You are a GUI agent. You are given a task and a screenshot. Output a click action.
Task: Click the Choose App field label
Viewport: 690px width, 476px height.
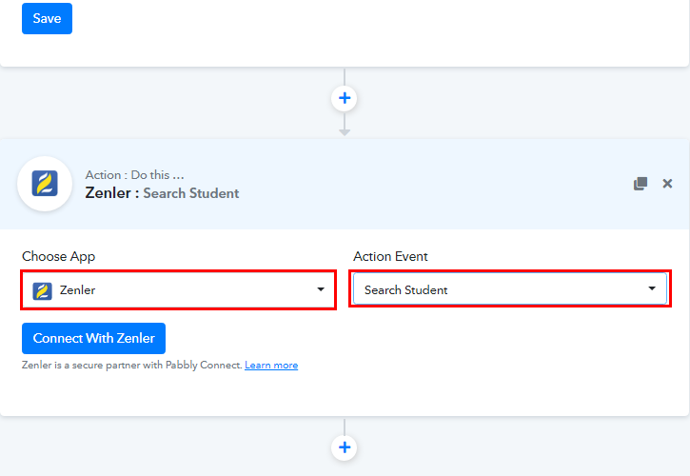point(58,256)
